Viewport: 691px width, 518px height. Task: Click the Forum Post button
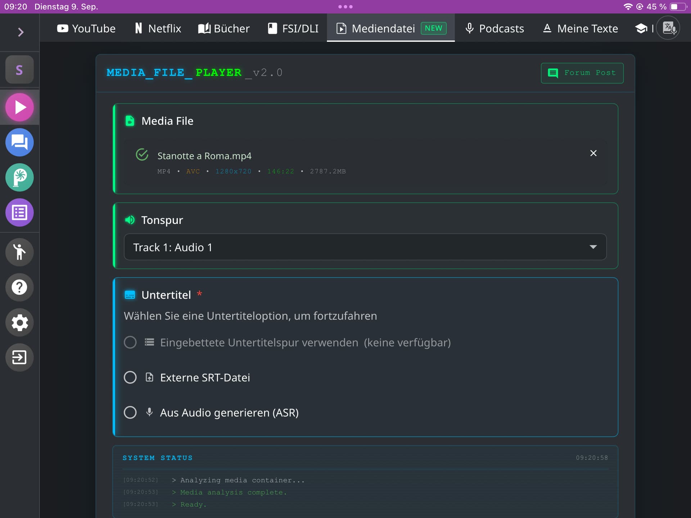coord(582,73)
